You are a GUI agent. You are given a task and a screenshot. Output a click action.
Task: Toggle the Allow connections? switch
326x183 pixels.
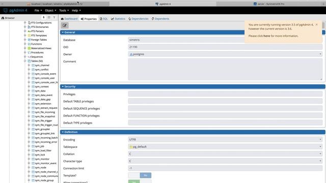140,181
